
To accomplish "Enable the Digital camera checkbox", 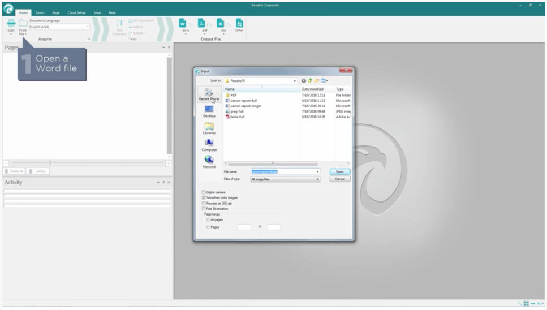I will point(204,192).
